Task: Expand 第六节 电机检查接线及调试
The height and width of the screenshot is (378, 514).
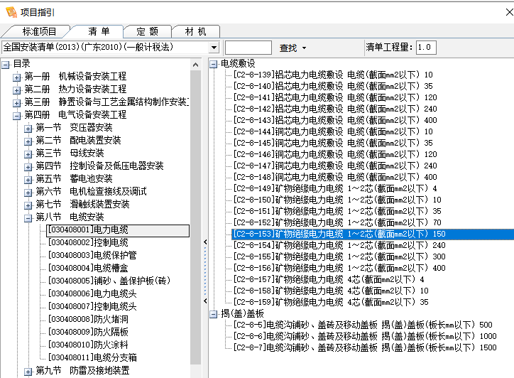Action: 28,193
